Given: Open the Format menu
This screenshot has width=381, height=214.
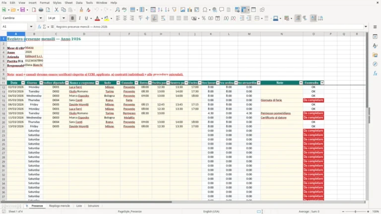Looking at the screenshot, I should coord(45,2).
